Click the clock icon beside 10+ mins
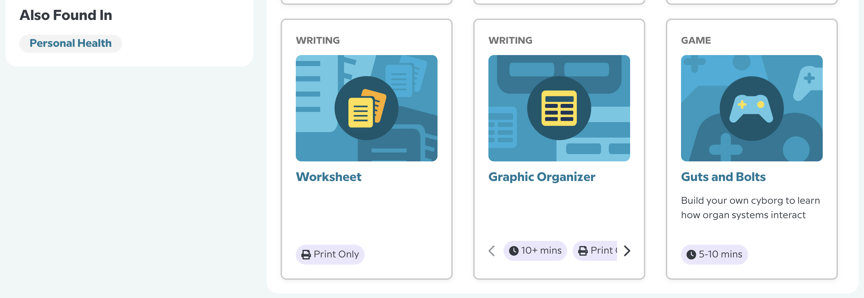 (514, 251)
